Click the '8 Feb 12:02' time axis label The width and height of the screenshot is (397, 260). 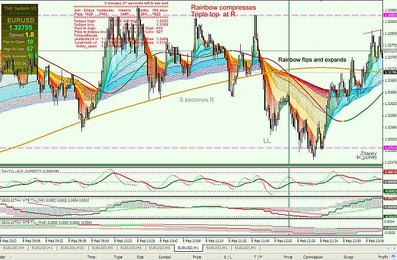click(x=283, y=240)
